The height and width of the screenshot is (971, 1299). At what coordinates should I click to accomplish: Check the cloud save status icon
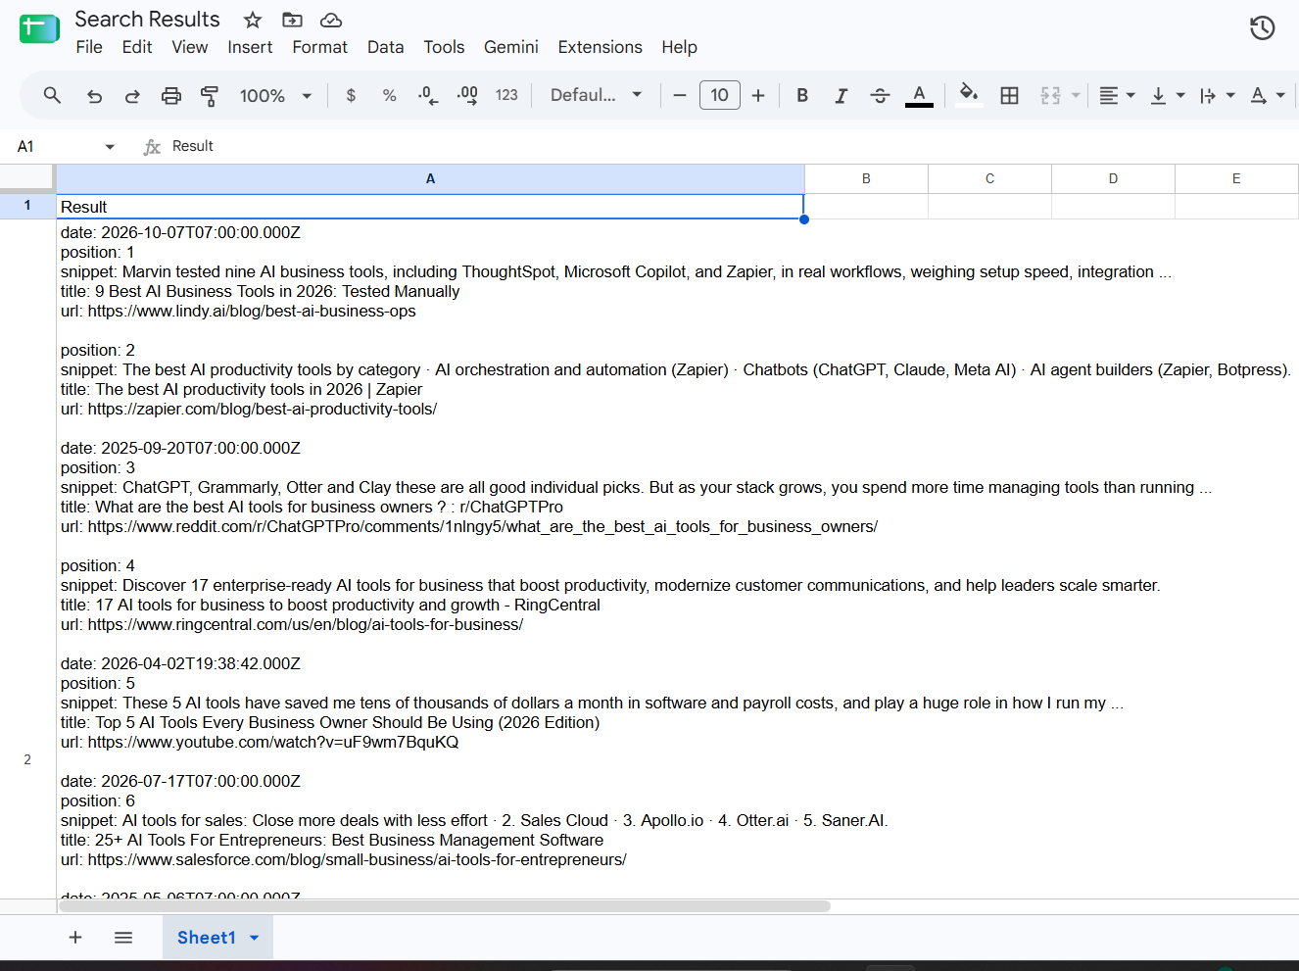331,20
